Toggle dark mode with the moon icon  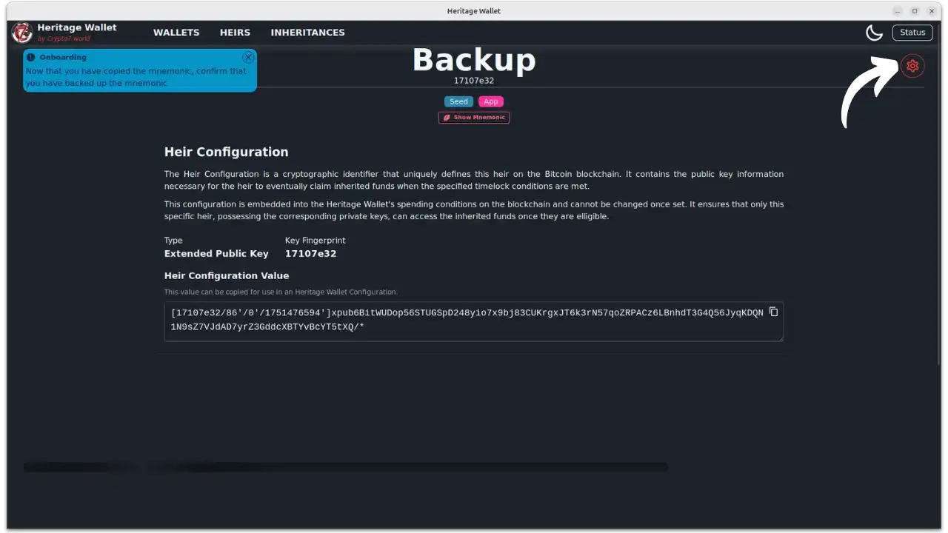click(x=874, y=33)
